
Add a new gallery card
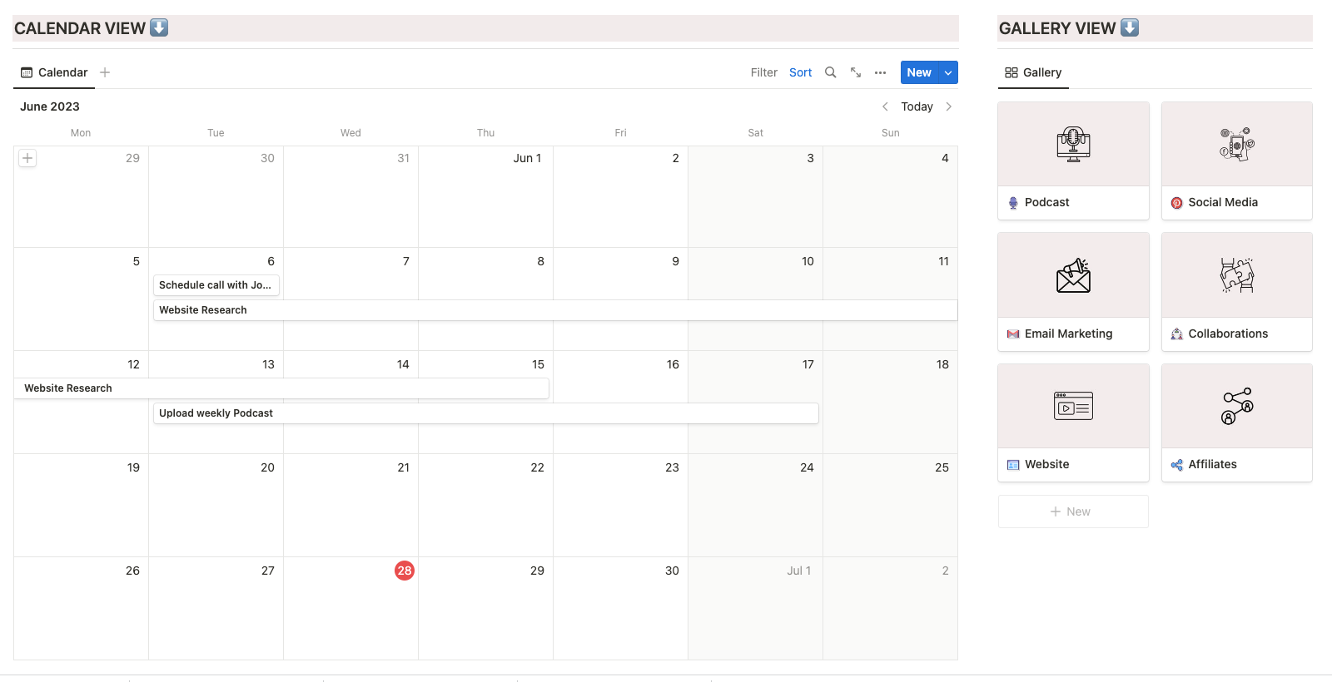pyautogui.click(x=1072, y=511)
